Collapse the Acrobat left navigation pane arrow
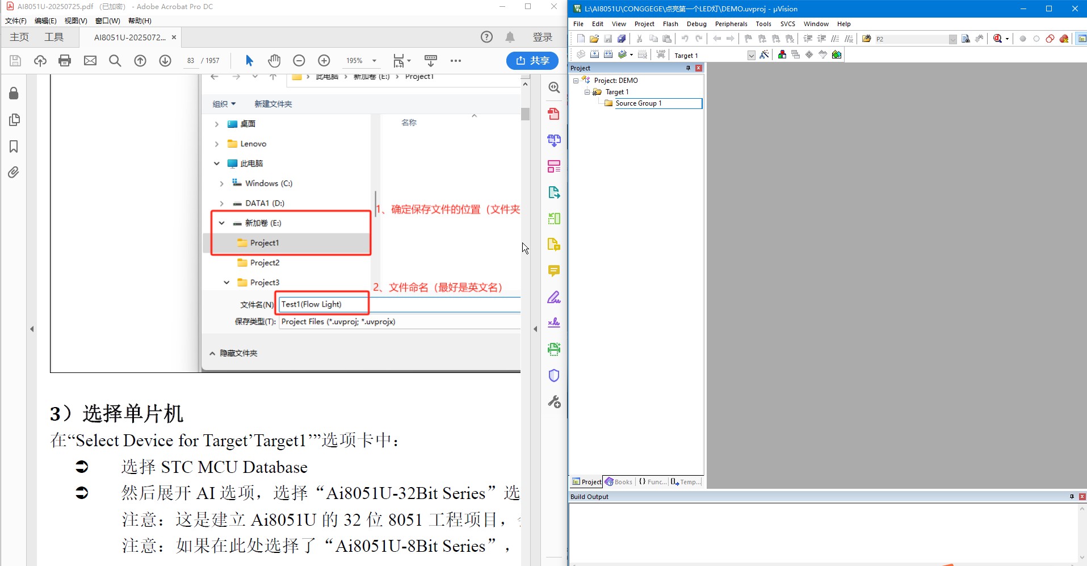 (x=32, y=329)
